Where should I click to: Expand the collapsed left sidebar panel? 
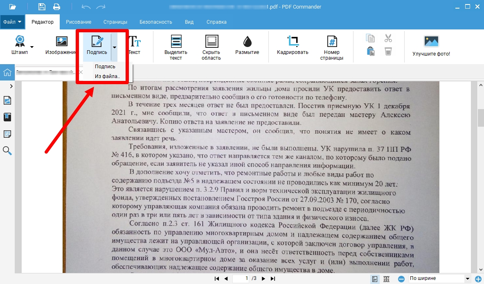click(x=11, y=86)
